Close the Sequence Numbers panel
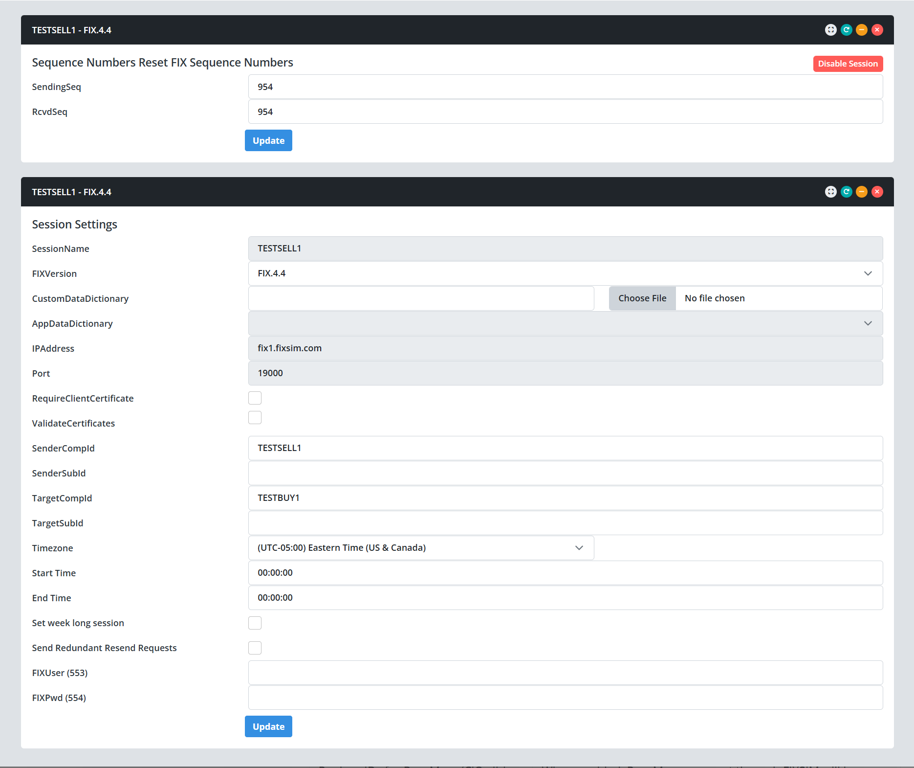914x768 pixels. click(877, 30)
